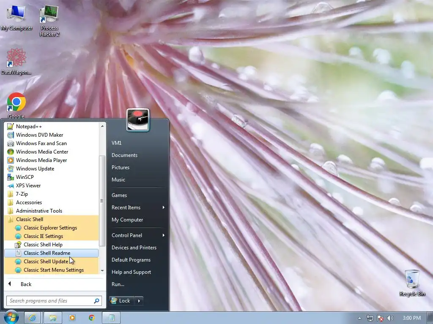Viewport: 433px width, 324px height.
Task: Open Default Programs
Action: pos(138,260)
